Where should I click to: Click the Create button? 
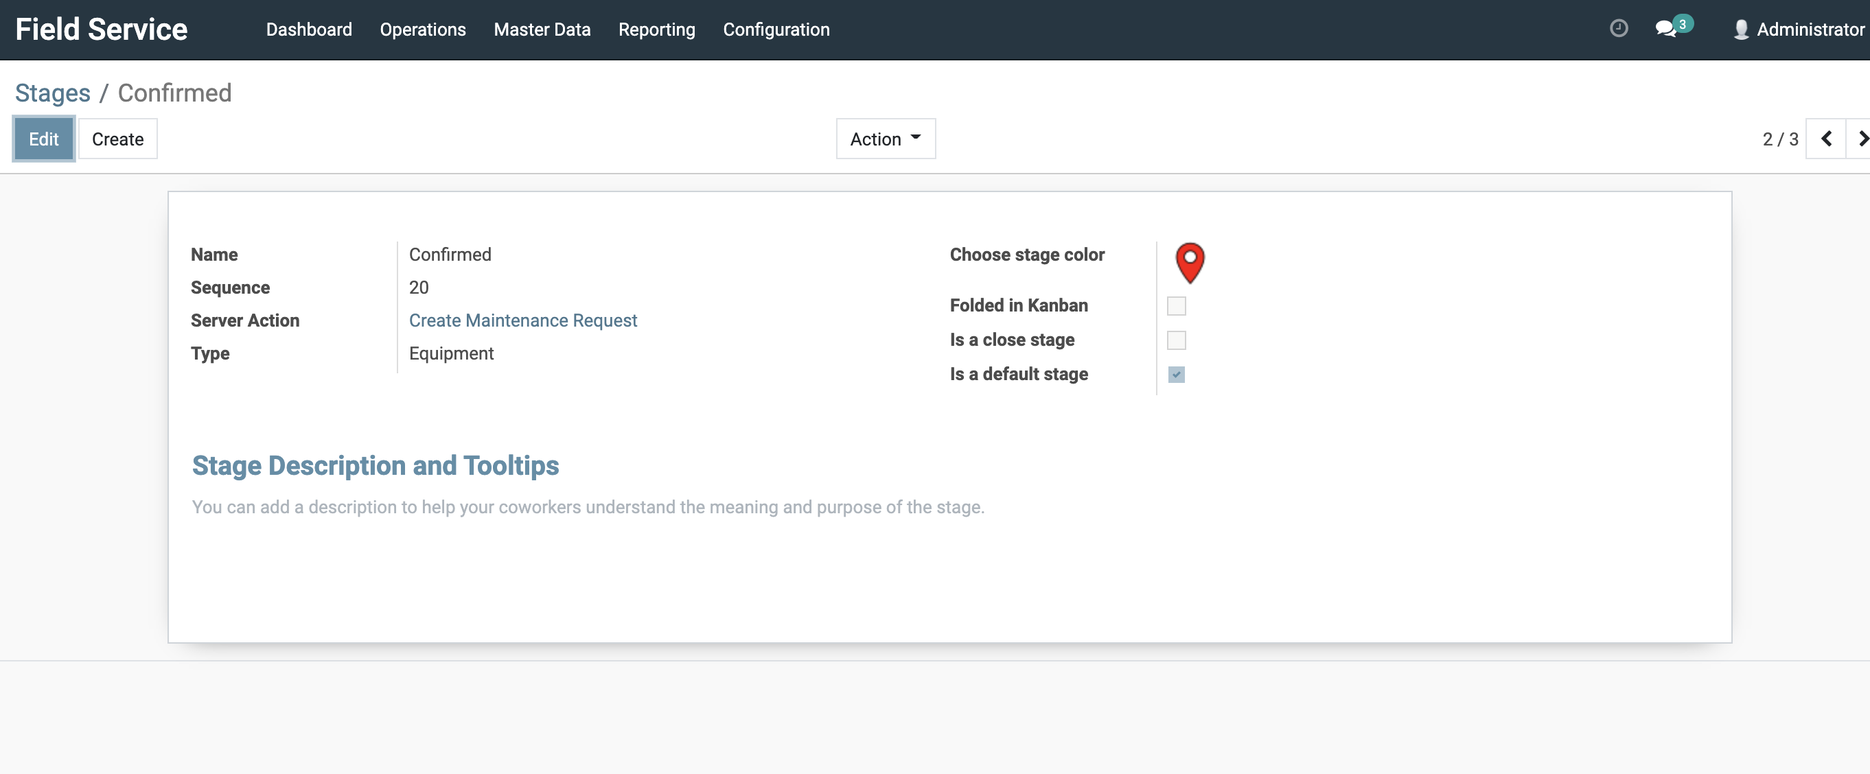[117, 139]
